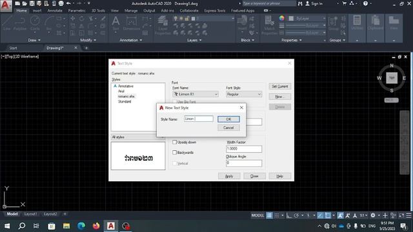The height and width of the screenshot is (232, 413).
Task: Click the search binoculars icon
Action: [x=300, y=3]
